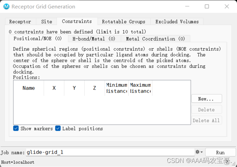
Task: Click the Maestro logo in title bar
Action: [7, 6]
